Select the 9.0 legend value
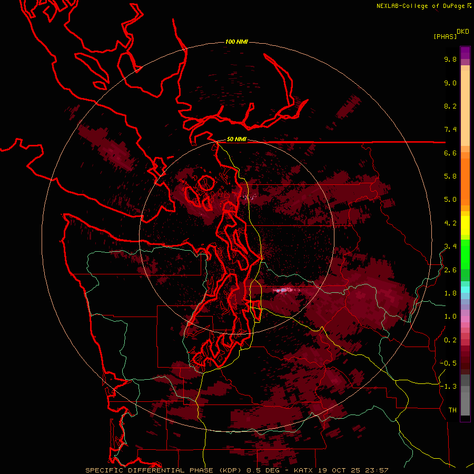Viewport: 474px width, 474px height. click(450, 83)
